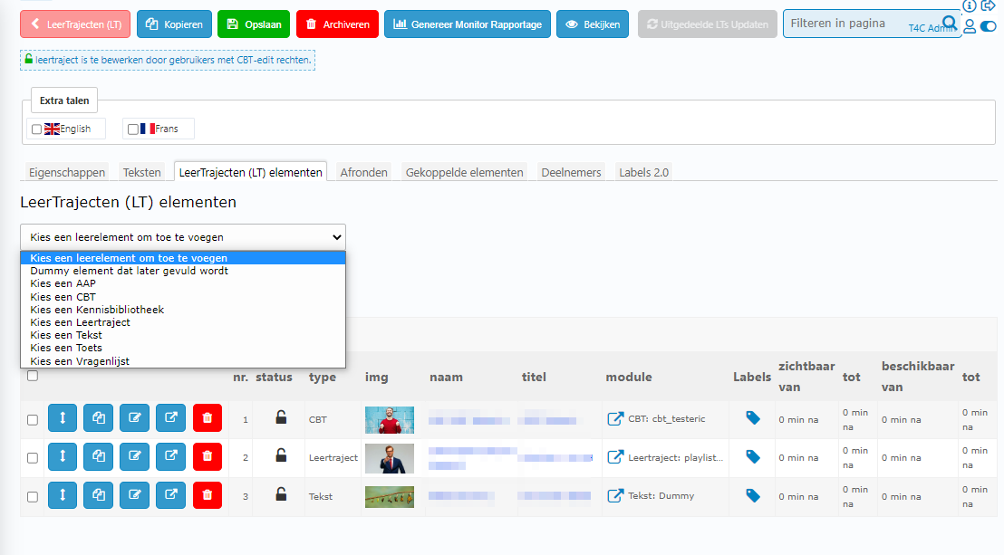This screenshot has width=1004, height=555.
Task: Open the Eigenschappen tab
Action: [67, 172]
